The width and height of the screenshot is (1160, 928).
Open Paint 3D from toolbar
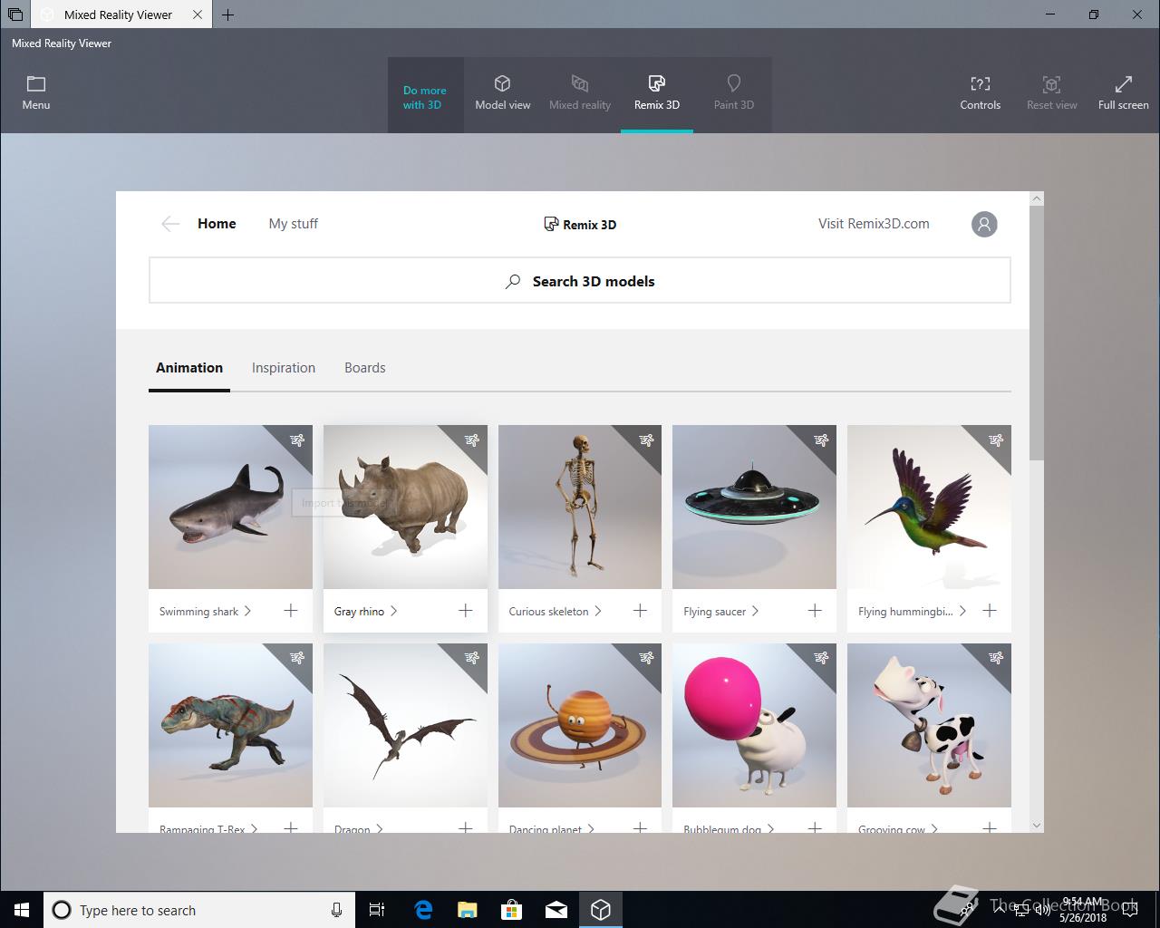point(734,94)
